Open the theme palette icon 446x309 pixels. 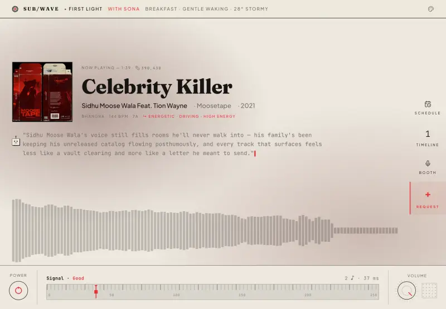click(431, 9)
